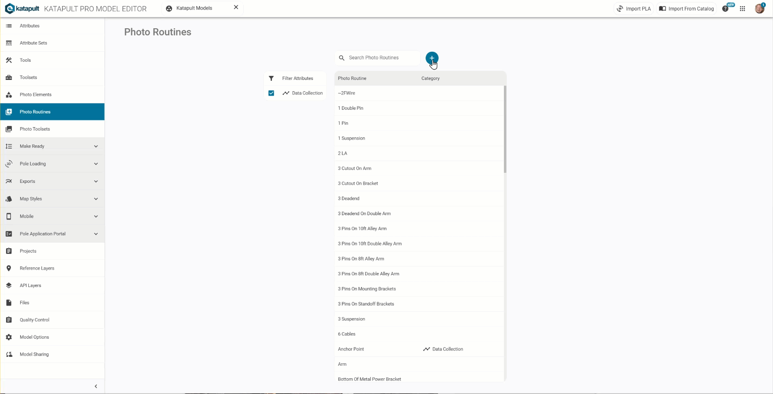The width and height of the screenshot is (773, 394).
Task: Click the Import PLA button
Action: point(634,8)
